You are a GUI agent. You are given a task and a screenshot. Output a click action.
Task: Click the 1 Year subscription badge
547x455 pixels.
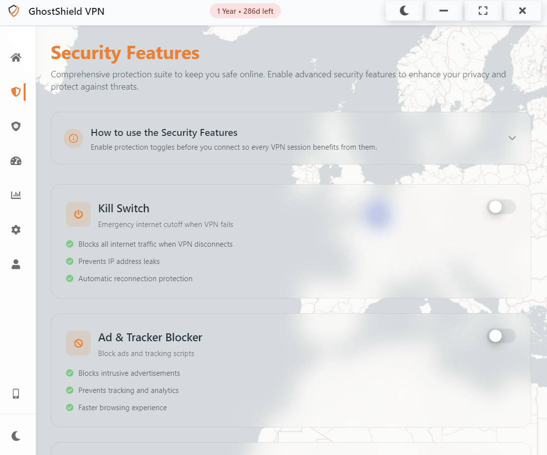pyautogui.click(x=245, y=10)
